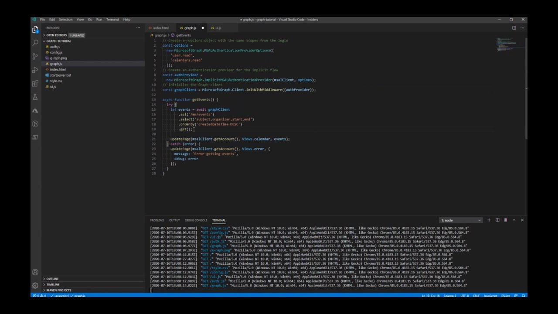The width and height of the screenshot is (558, 314).
Task: Expand the Outline section
Action: [52, 279]
